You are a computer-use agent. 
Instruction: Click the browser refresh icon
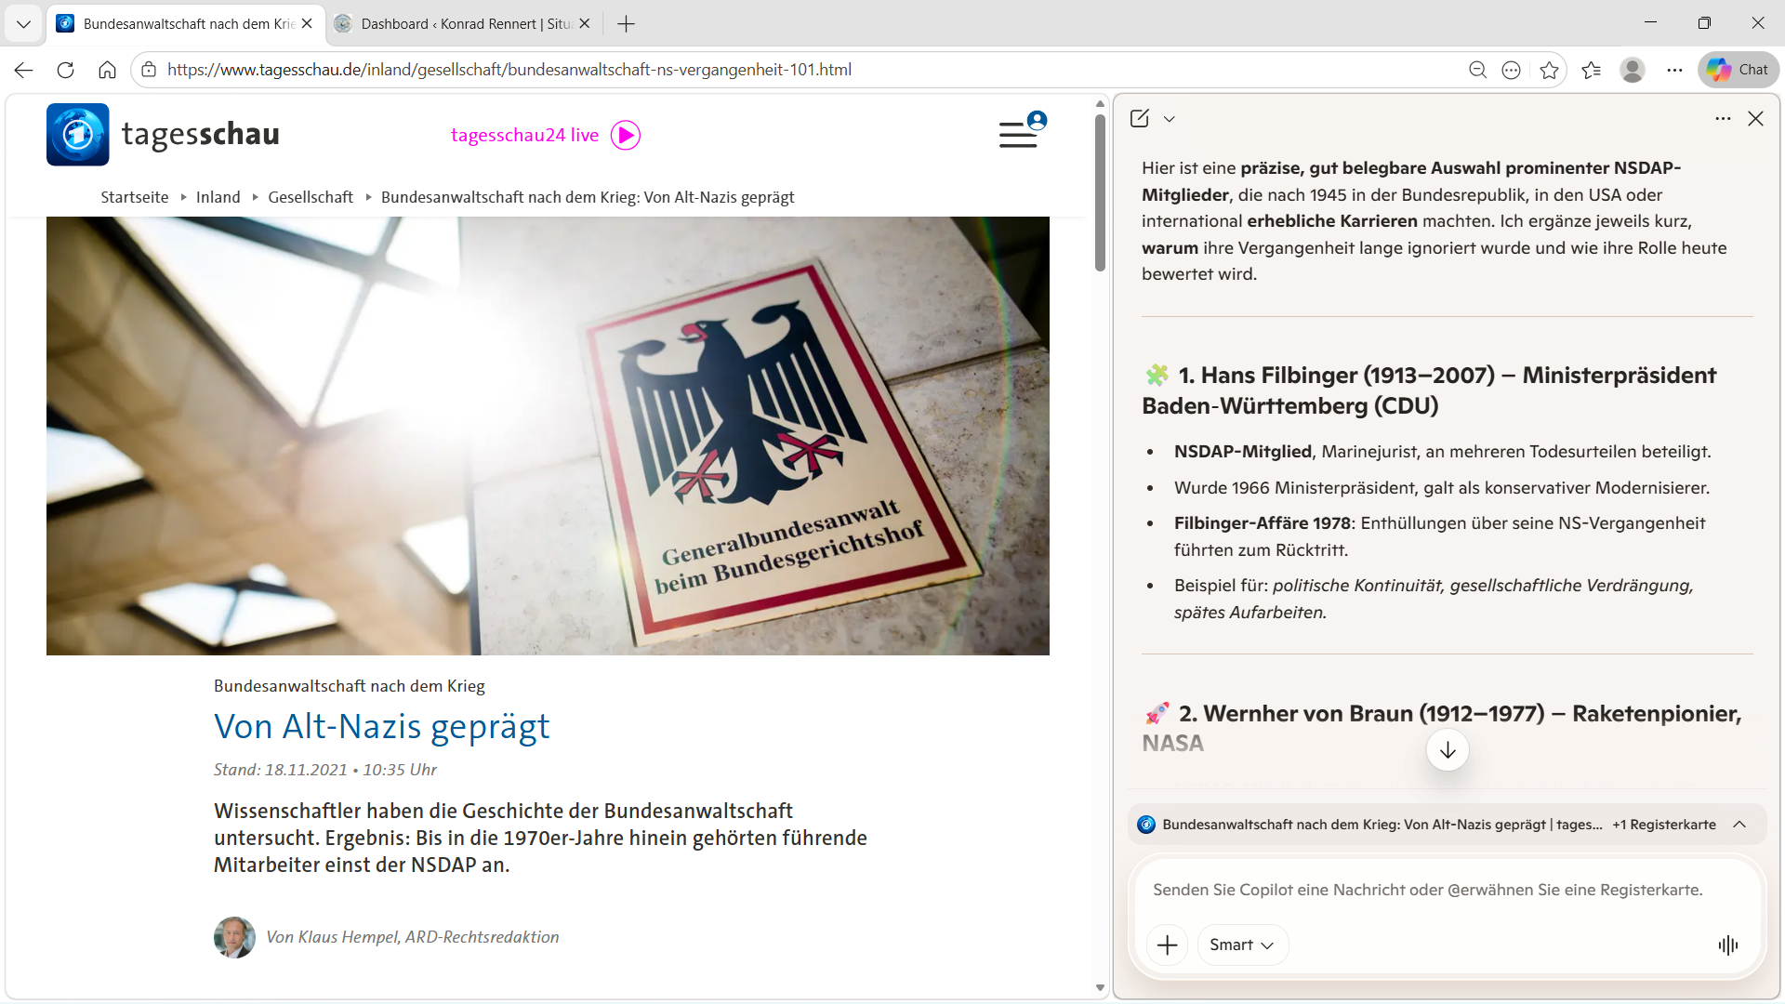pos(65,70)
